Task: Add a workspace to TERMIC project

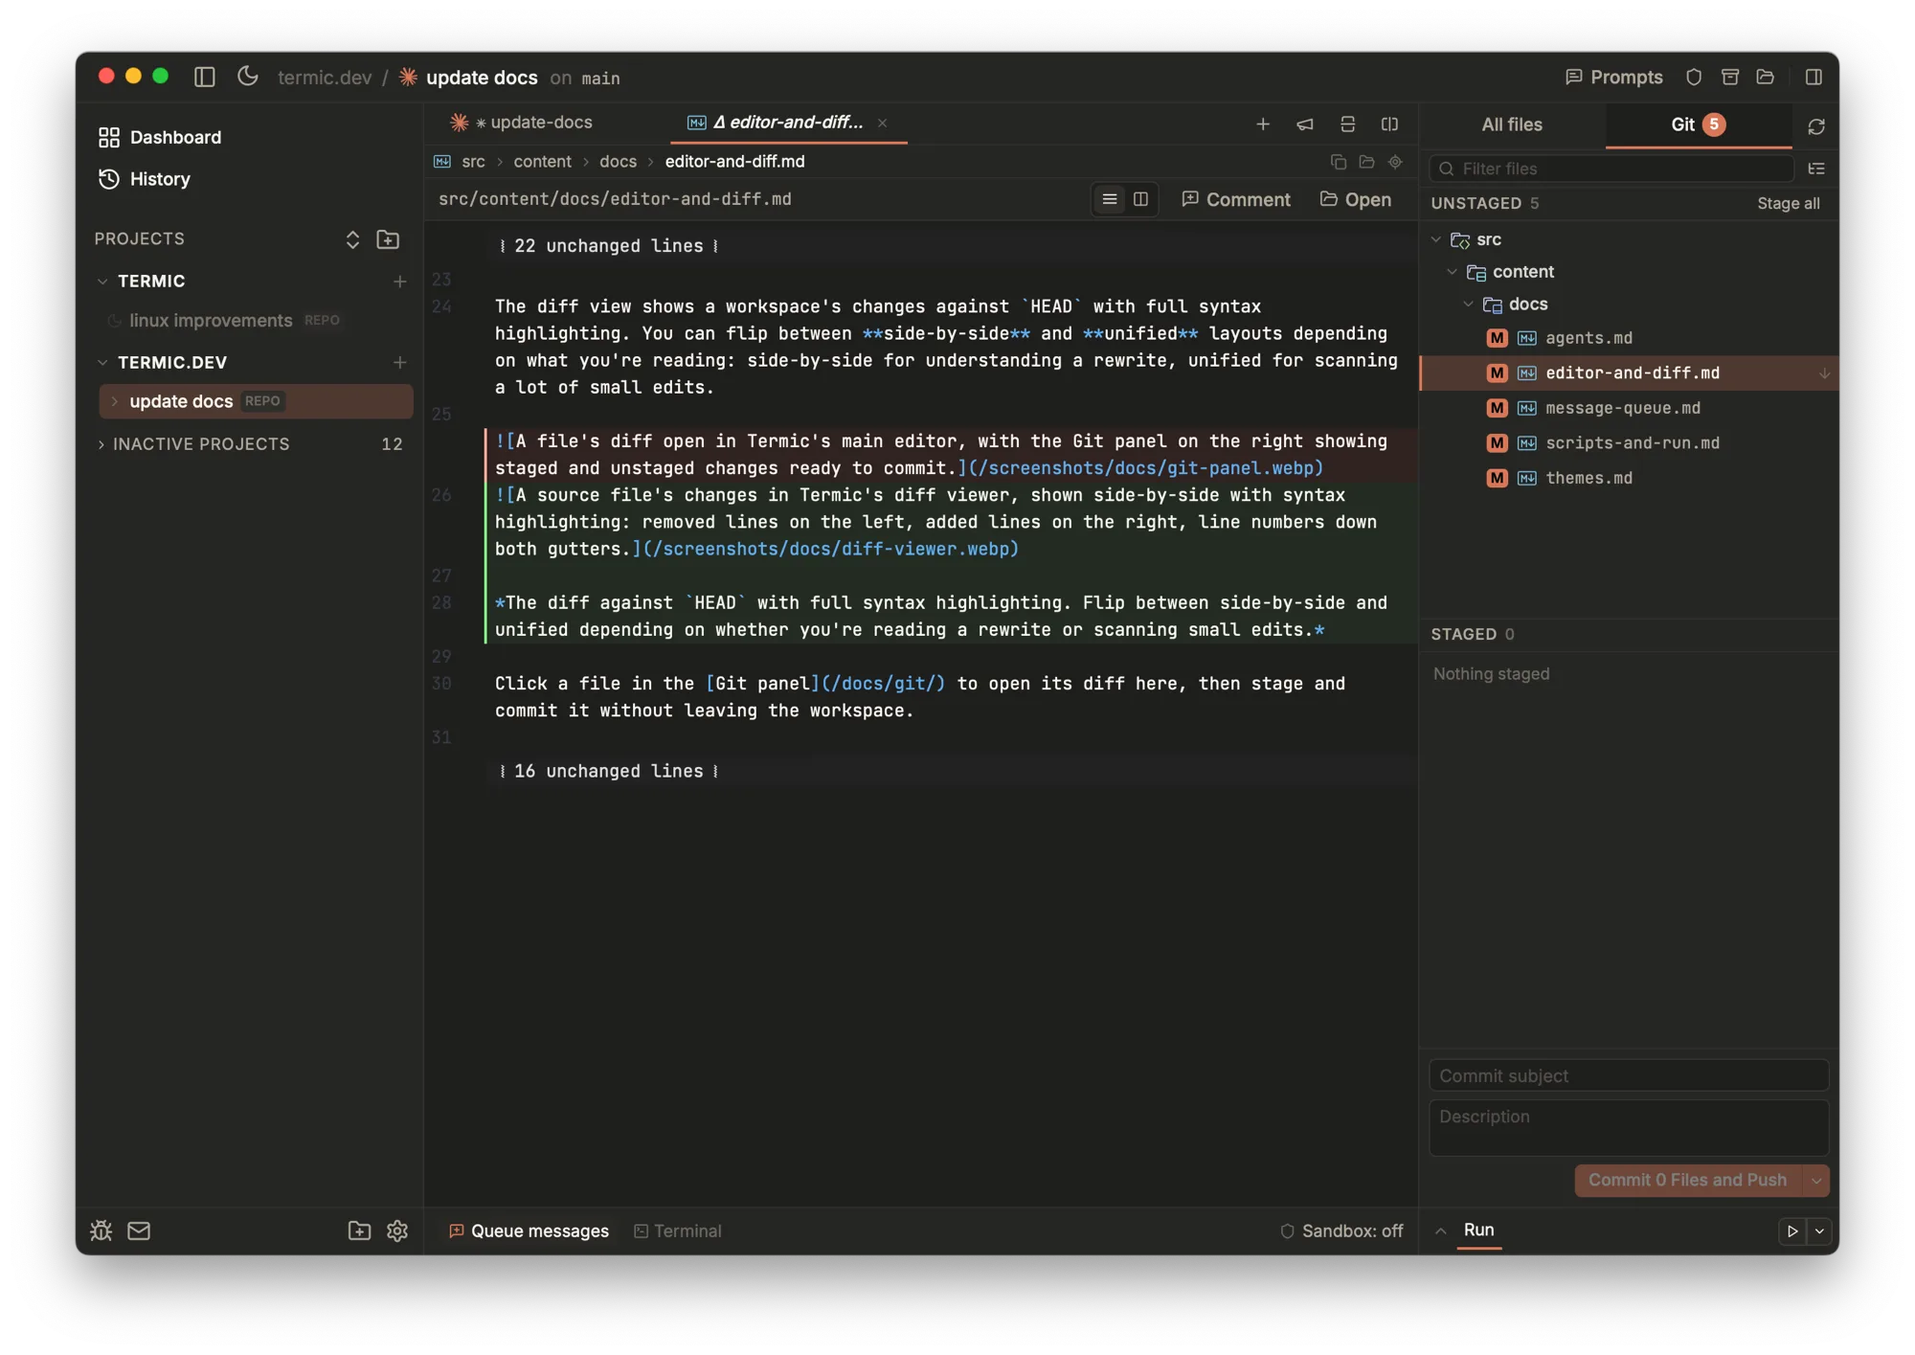Action: pos(400,282)
